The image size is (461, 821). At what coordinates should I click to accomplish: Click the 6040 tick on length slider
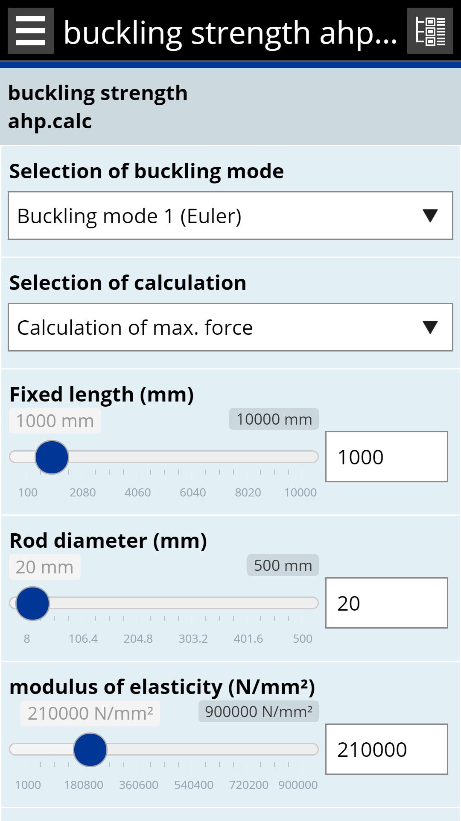point(193,492)
